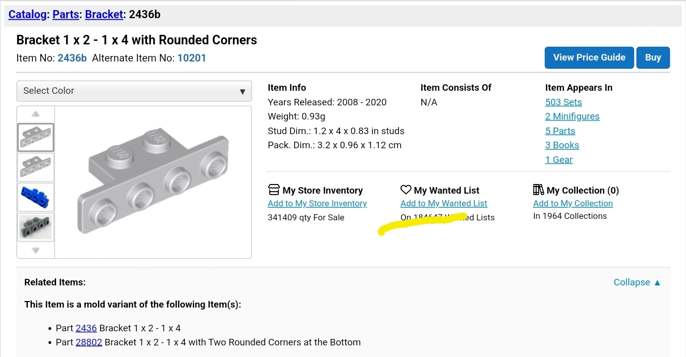686x357 pixels.
Task: Click the 2 Minifigures link
Action: click(x=572, y=116)
